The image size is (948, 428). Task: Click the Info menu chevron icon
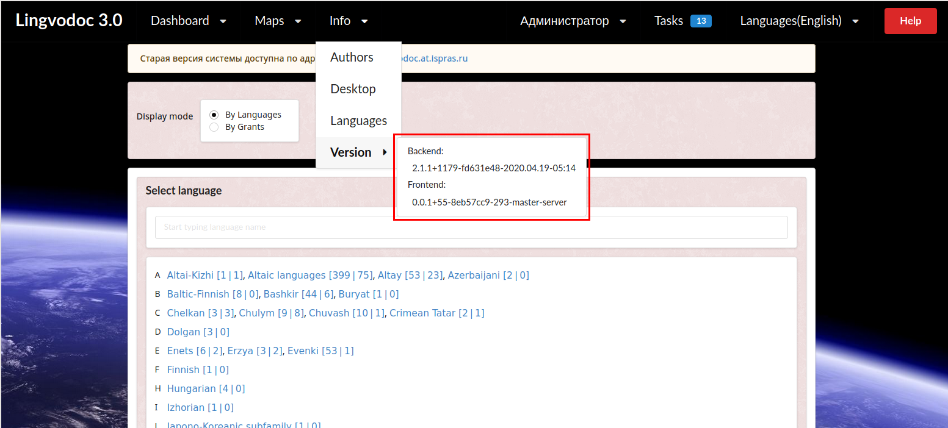coord(364,21)
